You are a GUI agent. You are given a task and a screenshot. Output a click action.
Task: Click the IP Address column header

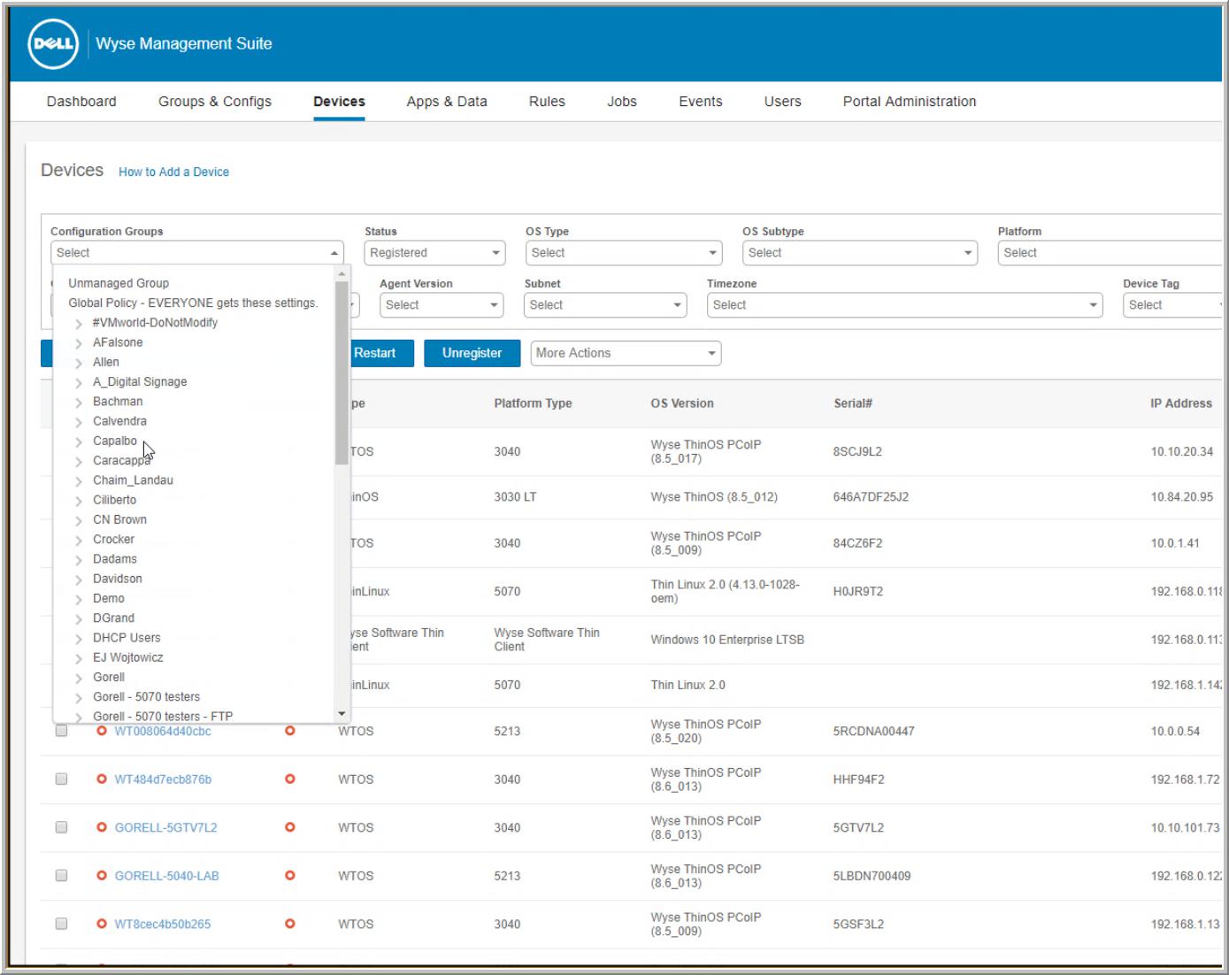(1181, 403)
